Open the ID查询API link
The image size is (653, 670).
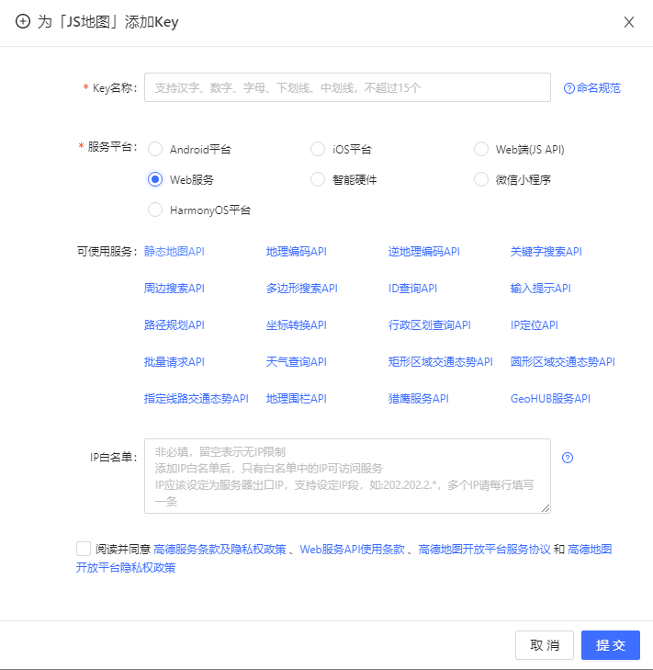(412, 289)
